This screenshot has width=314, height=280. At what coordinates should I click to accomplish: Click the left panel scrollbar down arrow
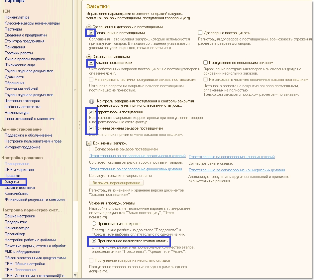75,275
